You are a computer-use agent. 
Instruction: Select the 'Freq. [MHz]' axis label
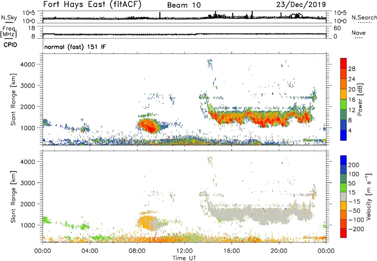click(8, 32)
